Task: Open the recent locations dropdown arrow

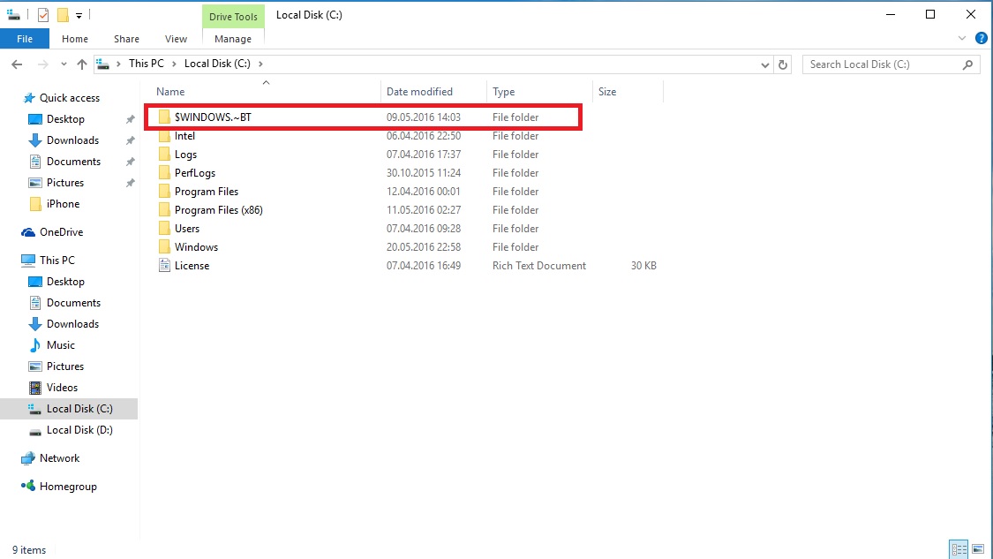Action: pos(63,64)
